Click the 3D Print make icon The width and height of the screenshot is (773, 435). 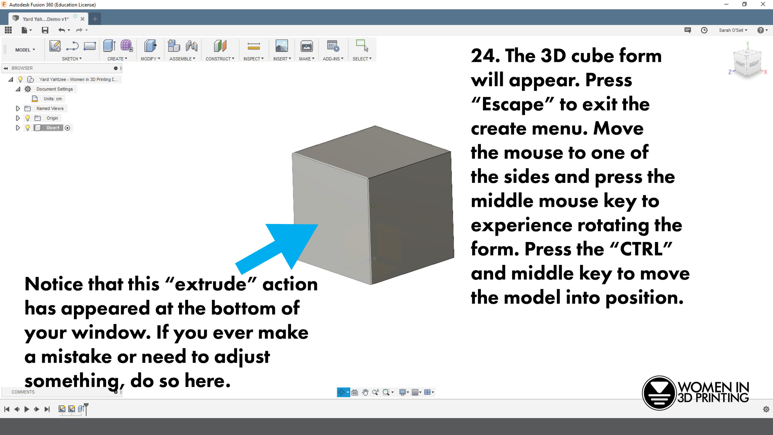pyautogui.click(x=306, y=46)
